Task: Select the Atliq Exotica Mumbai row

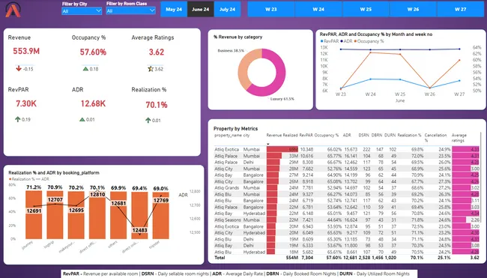Action: (x=347, y=149)
